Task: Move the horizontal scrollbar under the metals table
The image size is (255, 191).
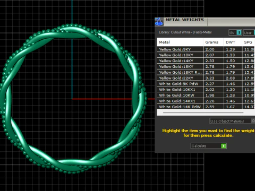Action: pos(203,112)
